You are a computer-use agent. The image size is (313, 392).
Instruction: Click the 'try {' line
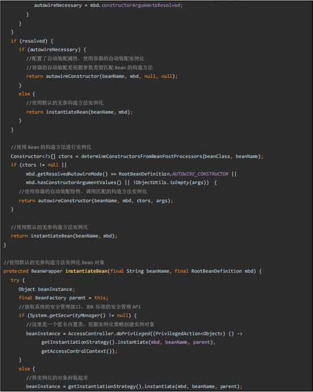[18, 280]
